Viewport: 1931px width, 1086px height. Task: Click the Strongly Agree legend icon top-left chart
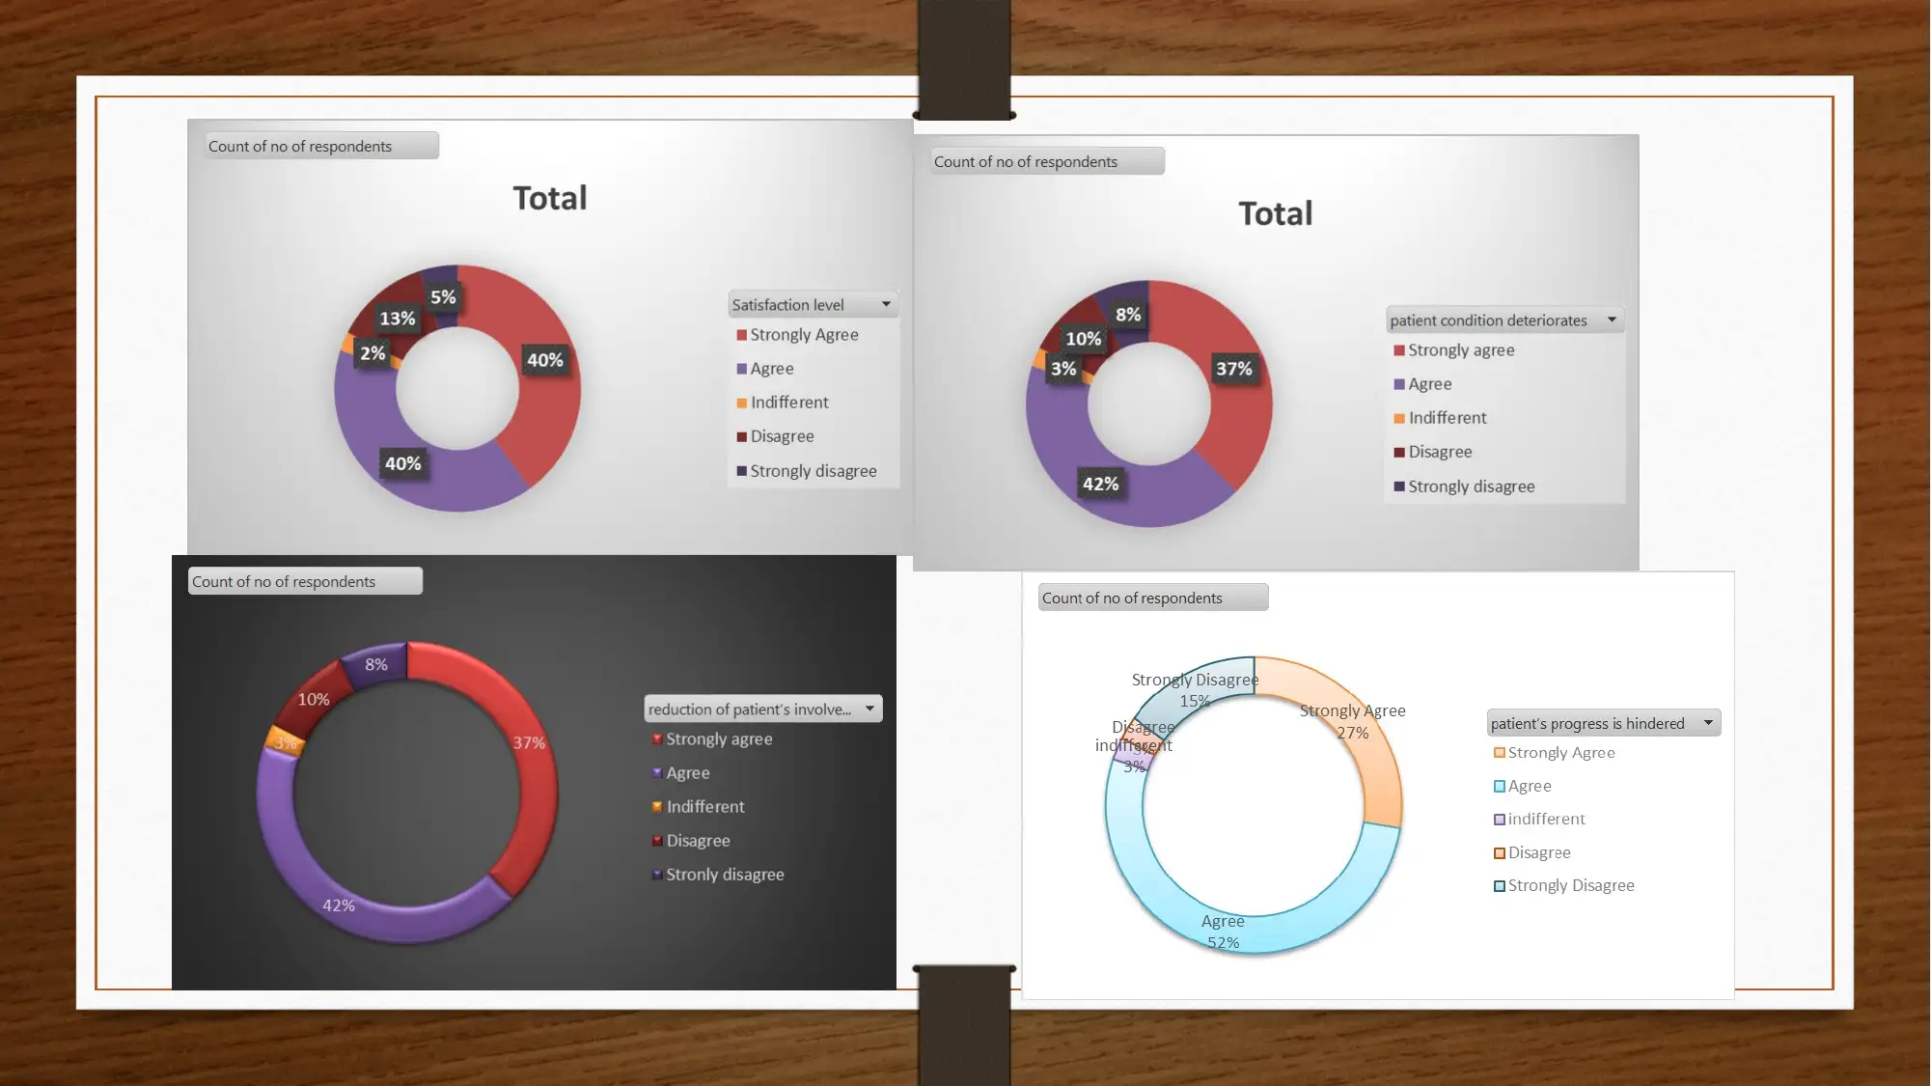pyautogui.click(x=738, y=333)
